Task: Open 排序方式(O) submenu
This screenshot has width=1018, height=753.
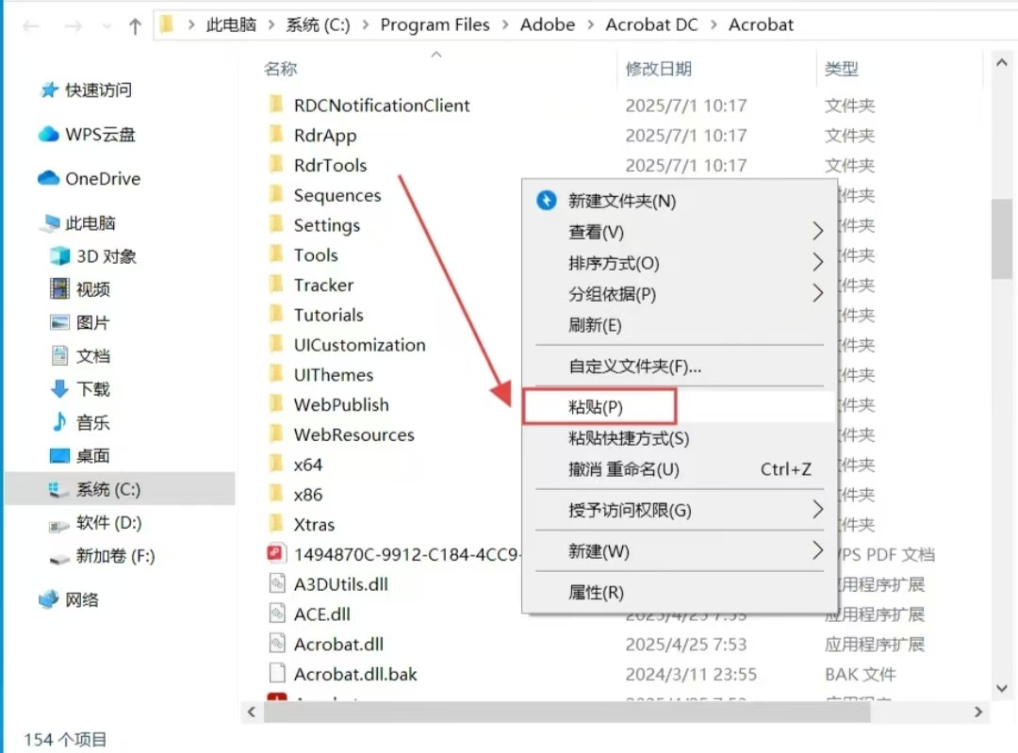Action: click(679, 263)
